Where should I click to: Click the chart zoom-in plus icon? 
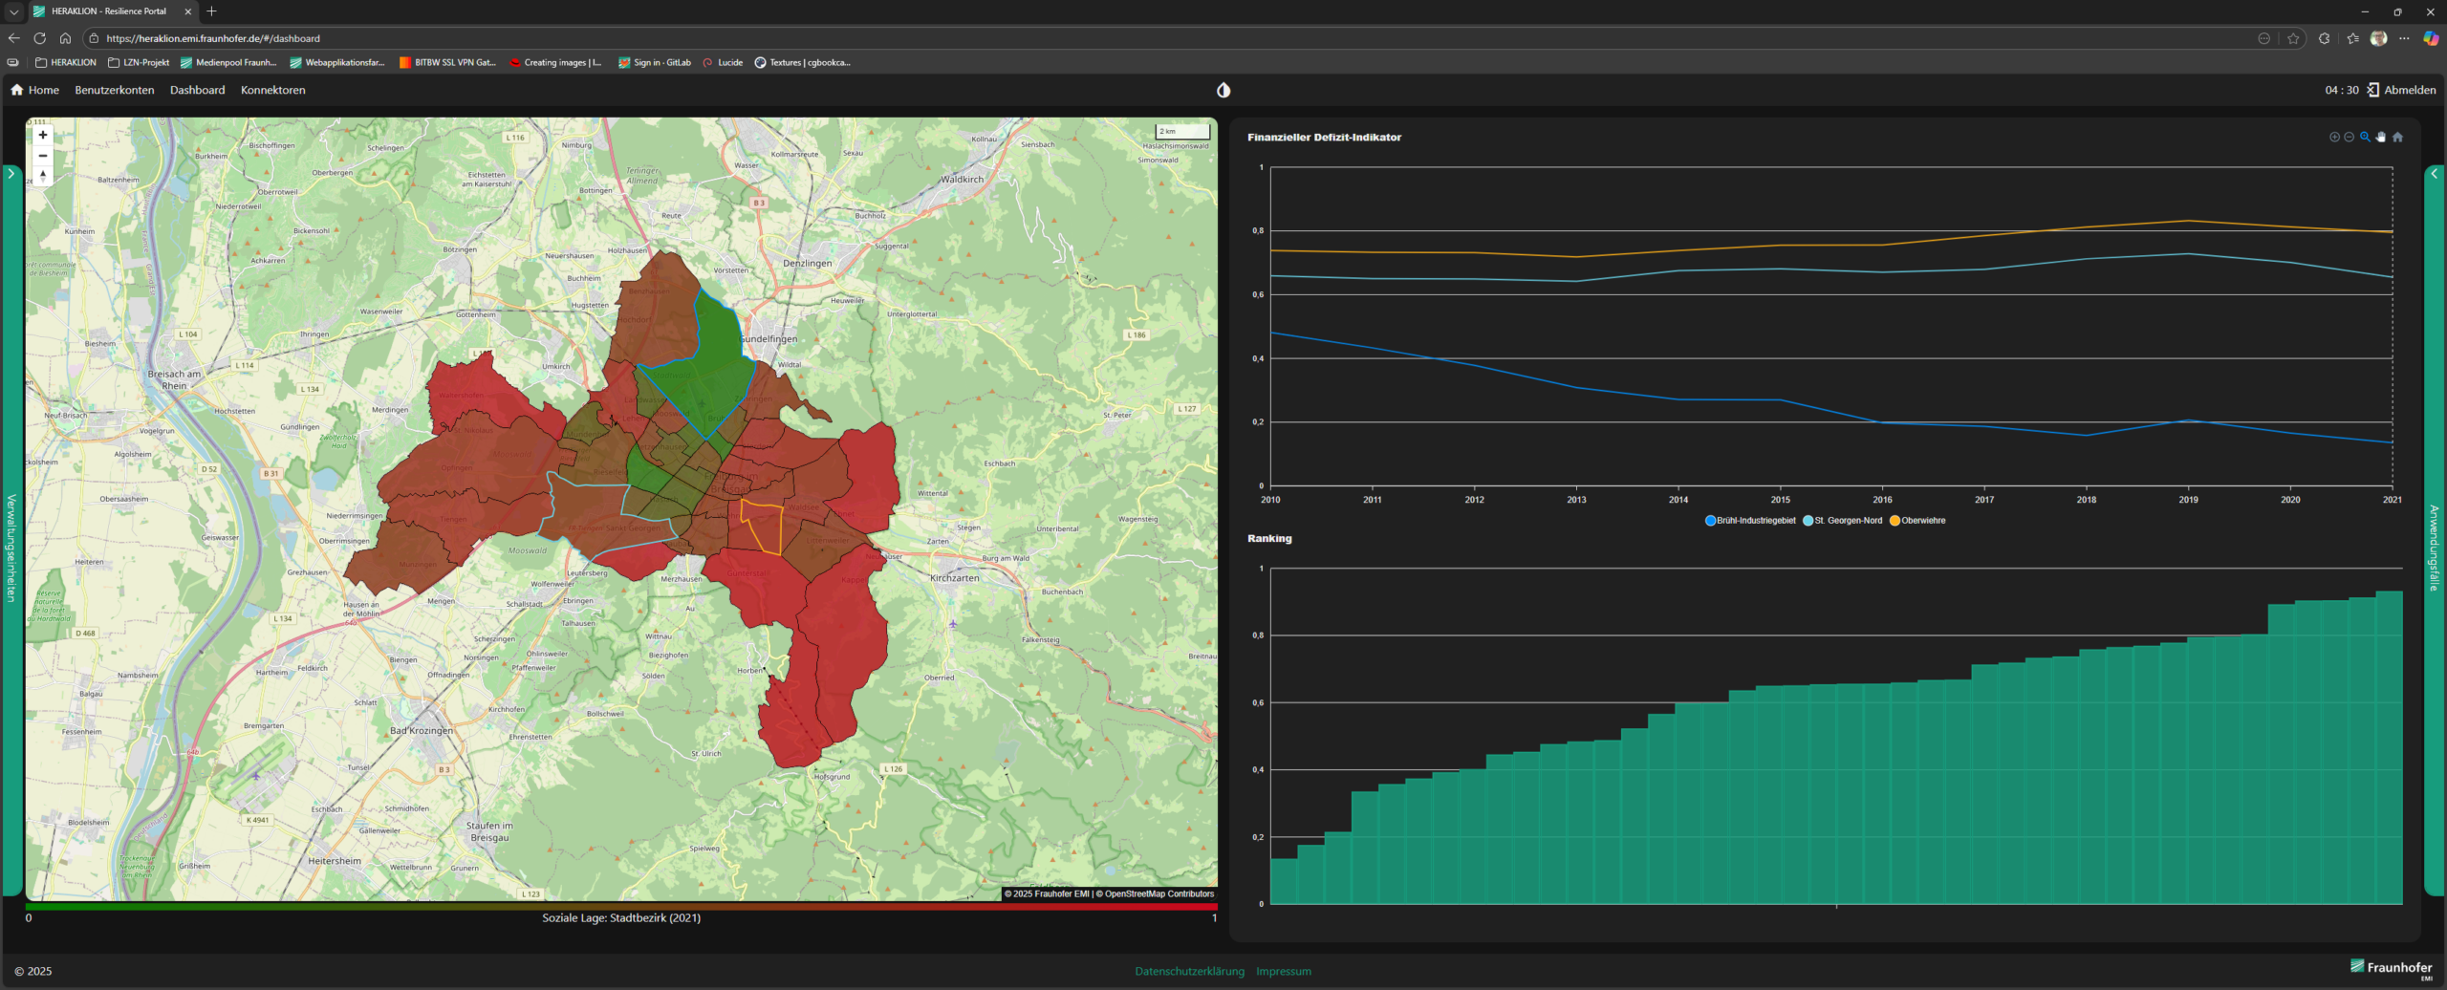tap(2333, 138)
